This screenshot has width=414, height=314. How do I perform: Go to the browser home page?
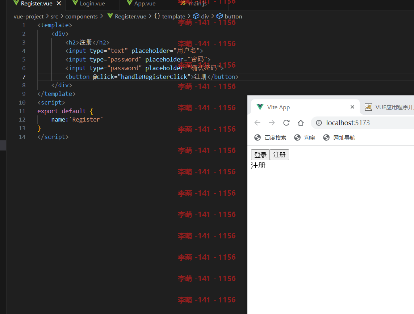coord(301,123)
